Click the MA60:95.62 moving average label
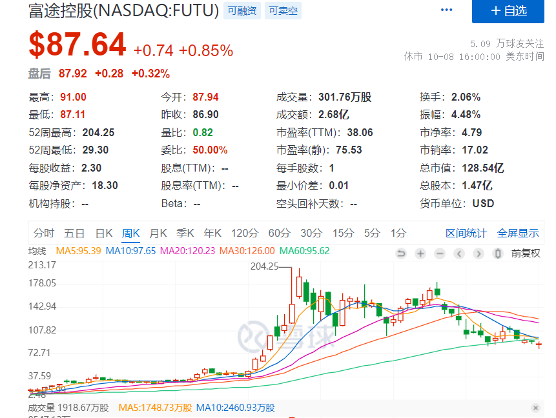This screenshot has height=418, width=556. [305, 251]
